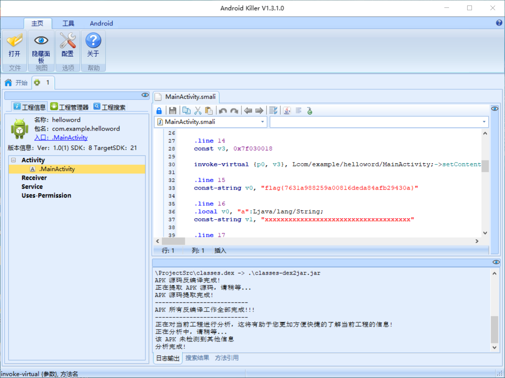This screenshot has height=378, width=505.
Task: Click the flag string on line 33
Action: click(340, 188)
